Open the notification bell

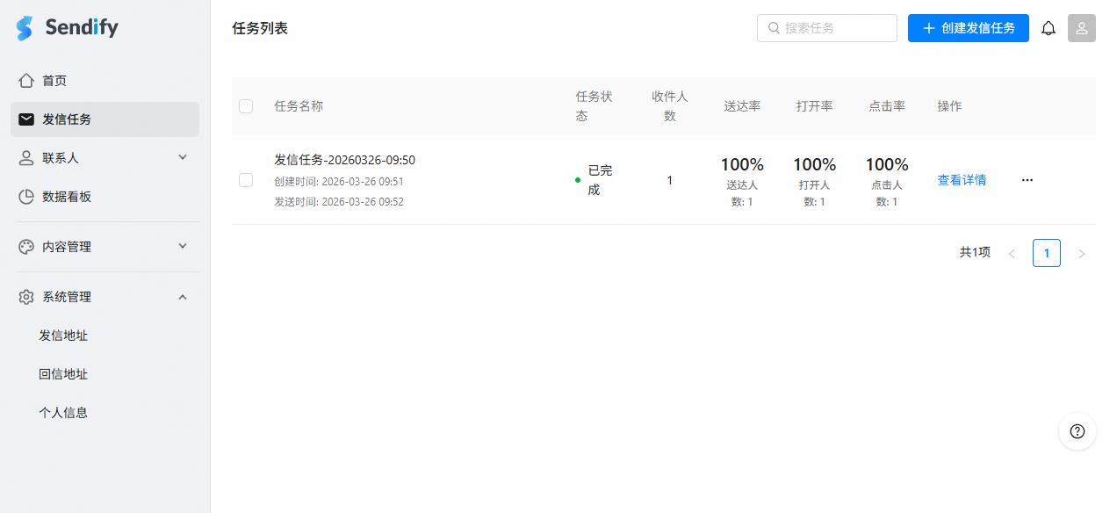1049,28
